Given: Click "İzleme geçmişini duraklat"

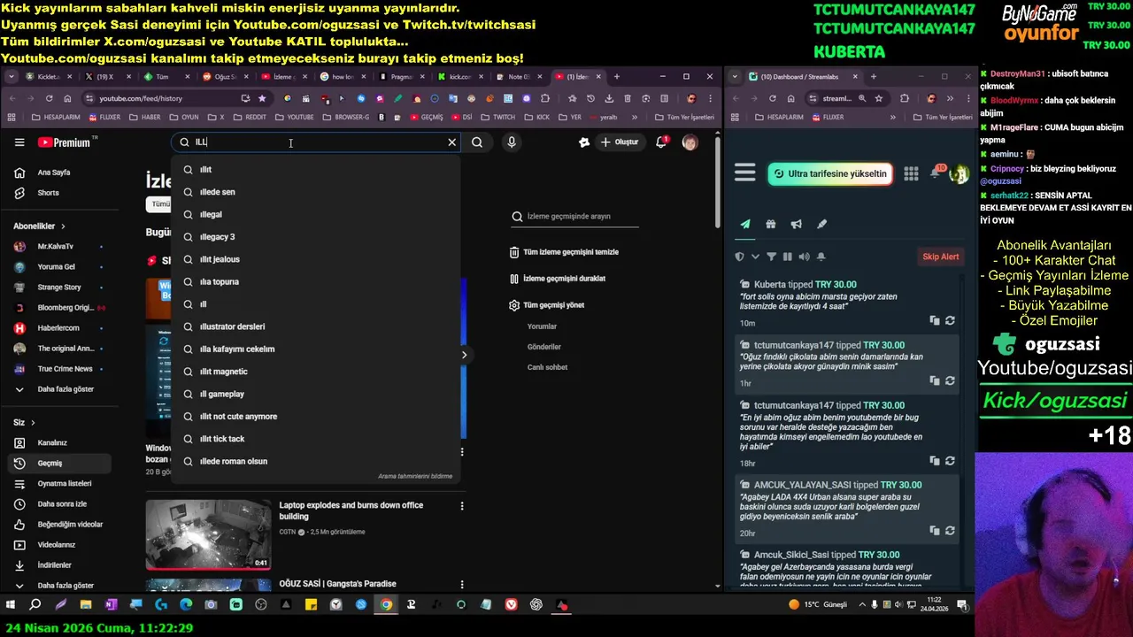Looking at the screenshot, I should 558,279.
